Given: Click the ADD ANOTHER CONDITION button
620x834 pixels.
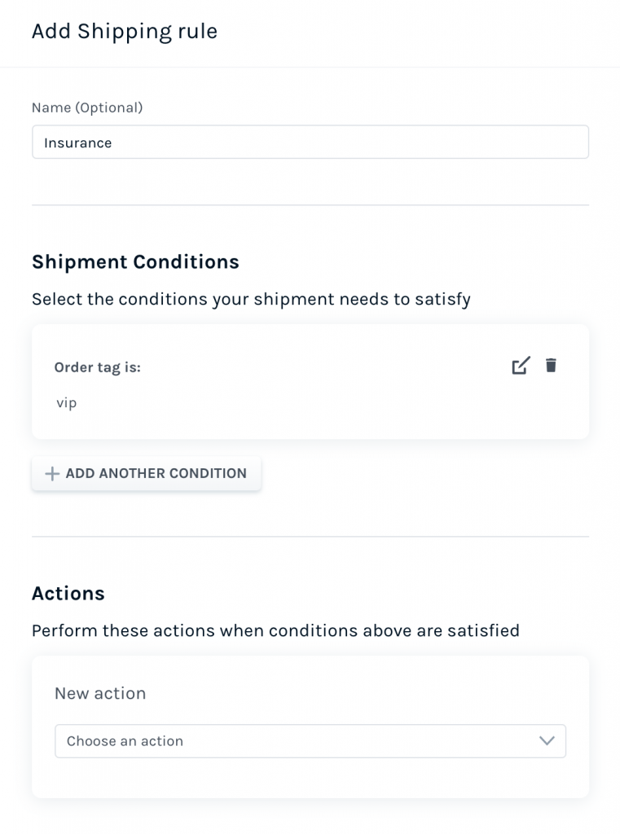Looking at the screenshot, I should 146,473.
